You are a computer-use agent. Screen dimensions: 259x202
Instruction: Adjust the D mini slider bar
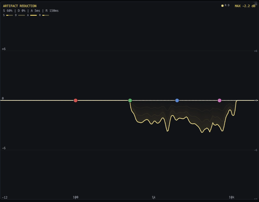[x=22, y=15]
